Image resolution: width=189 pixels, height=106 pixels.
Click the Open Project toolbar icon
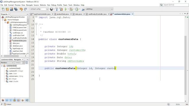[x=12, y=9]
